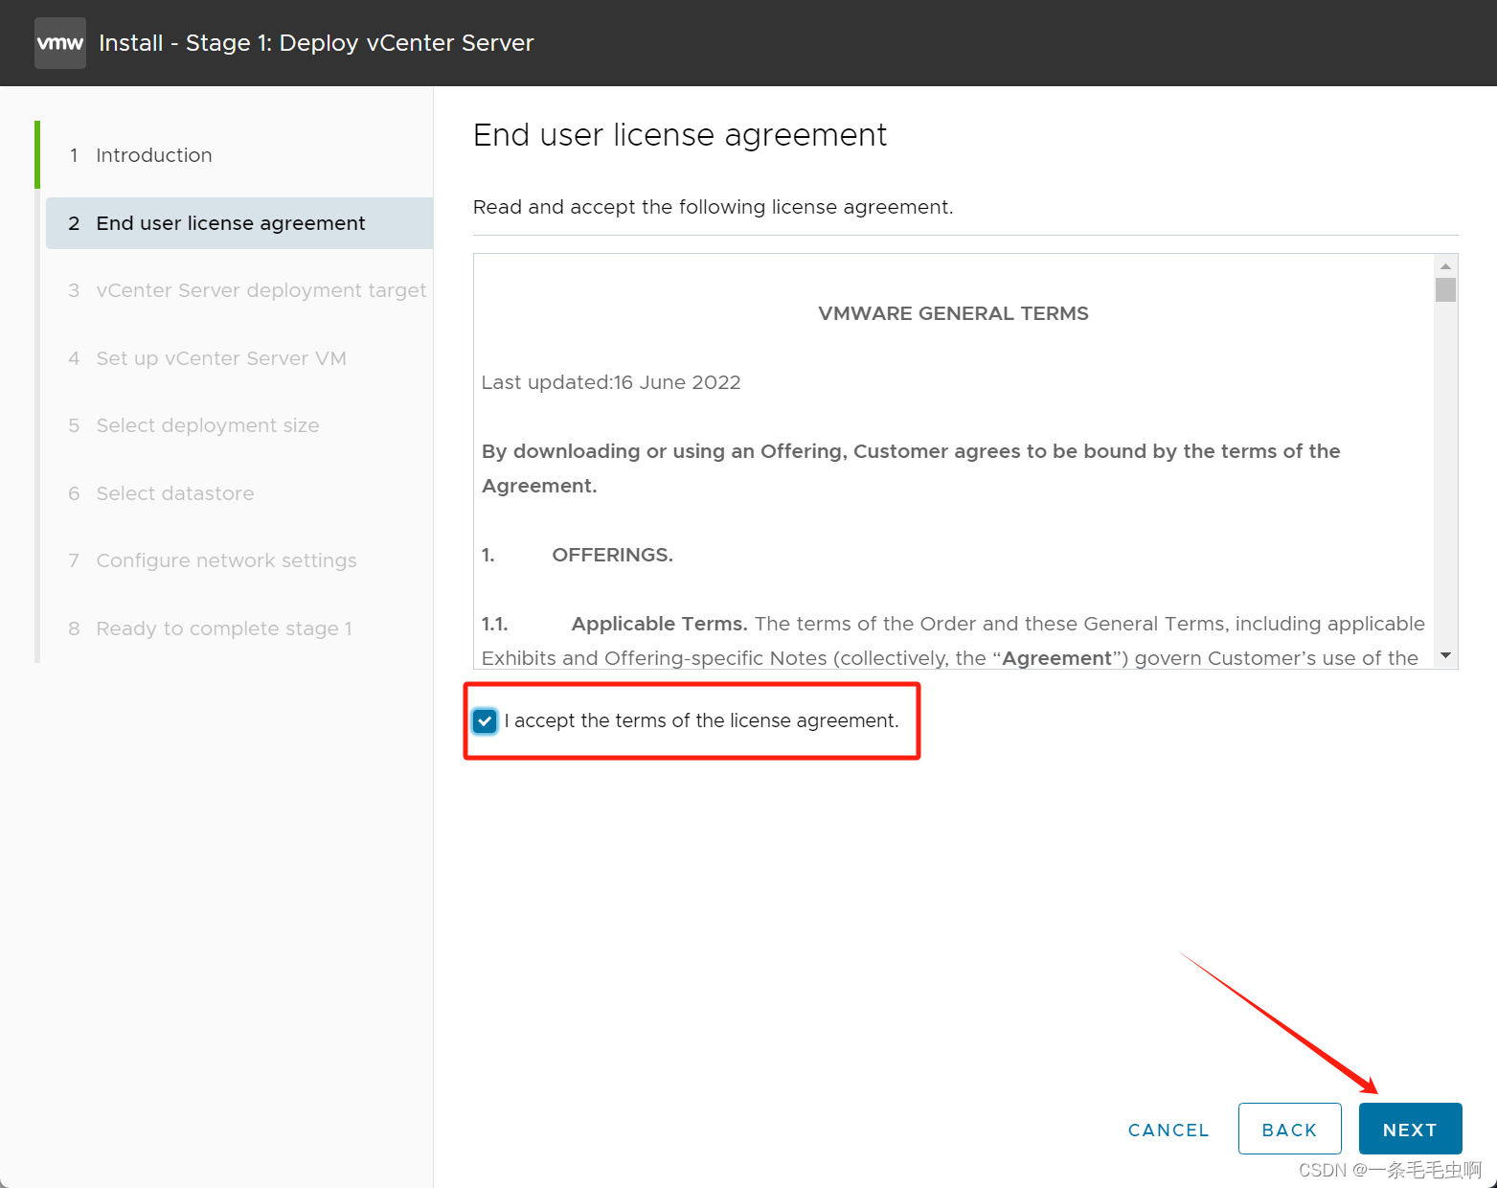Click the VMWARE GENERAL TERMS heading
1497x1188 pixels.
pos(953,313)
